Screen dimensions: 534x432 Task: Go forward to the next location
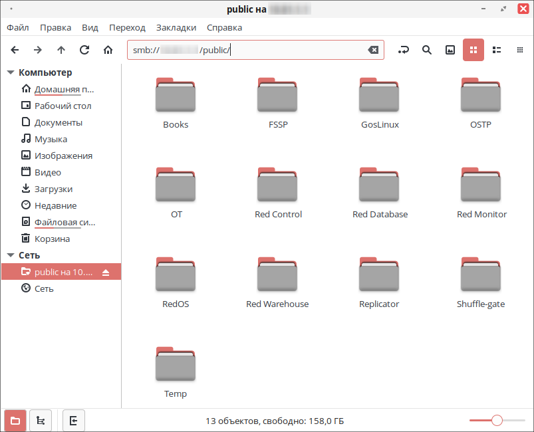[38, 50]
